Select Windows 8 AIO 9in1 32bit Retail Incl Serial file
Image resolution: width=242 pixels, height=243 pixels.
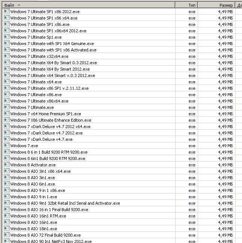click(65, 203)
